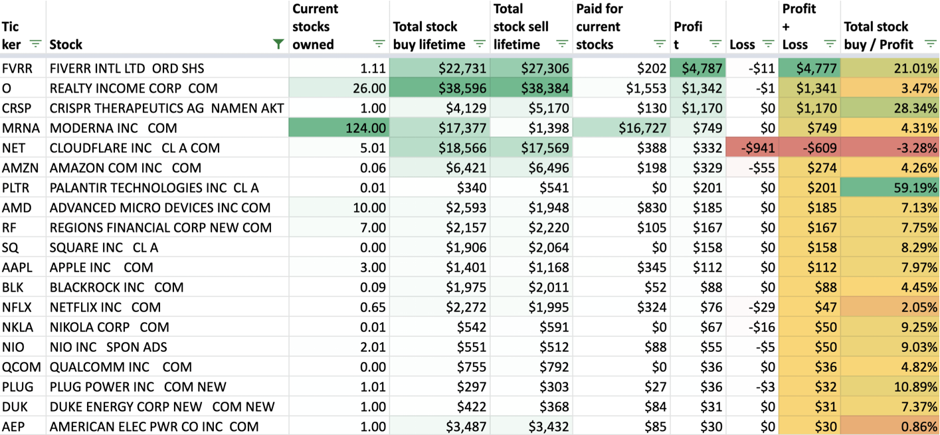
Task: Open filter icon on Ticker column
Action: (x=36, y=44)
